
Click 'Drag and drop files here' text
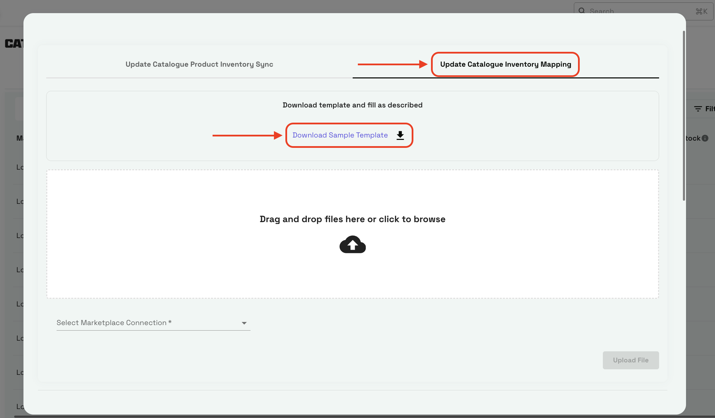(x=352, y=219)
